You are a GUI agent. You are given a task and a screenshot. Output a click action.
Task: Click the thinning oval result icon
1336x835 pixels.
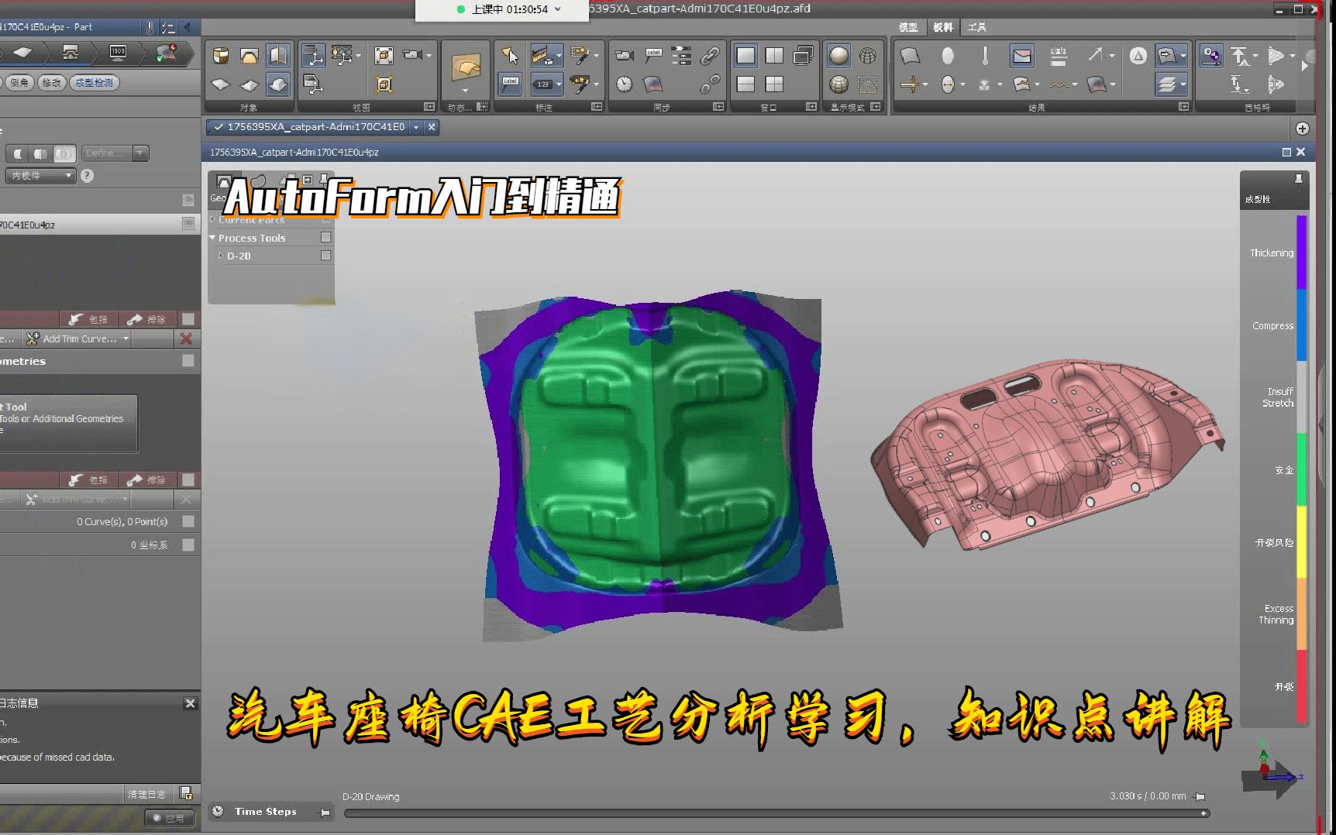[x=948, y=56]
